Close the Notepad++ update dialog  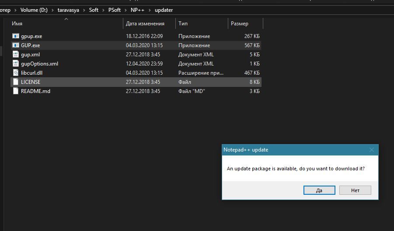(x=371, y=150)
